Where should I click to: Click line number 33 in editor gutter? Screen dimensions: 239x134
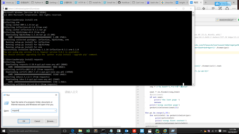(138, 108)
